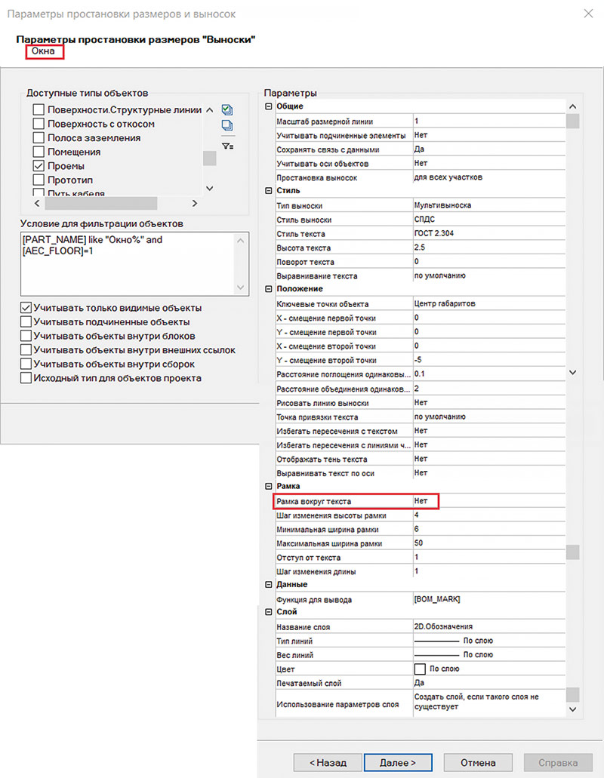
Task: Tick Исходный тип для объектов проекта
Action: (x=26, y=378)
